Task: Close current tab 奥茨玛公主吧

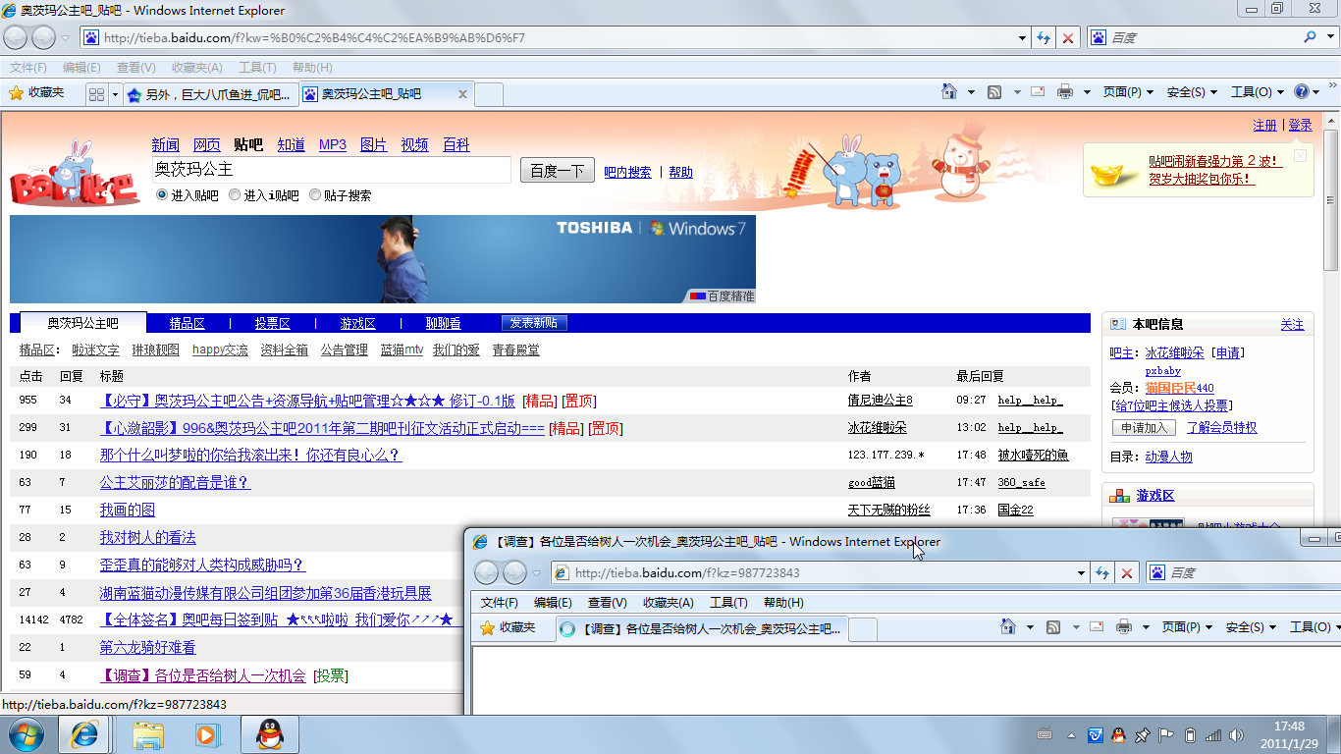Action: pos(462,94)
